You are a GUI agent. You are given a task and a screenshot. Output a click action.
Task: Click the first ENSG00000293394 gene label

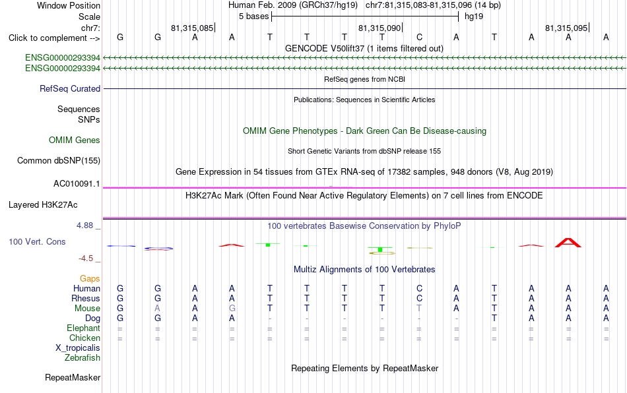[x=63, y=57]
